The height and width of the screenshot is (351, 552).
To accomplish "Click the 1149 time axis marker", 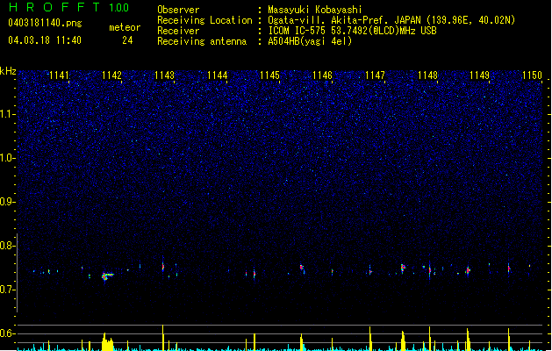I will point(479,75).
